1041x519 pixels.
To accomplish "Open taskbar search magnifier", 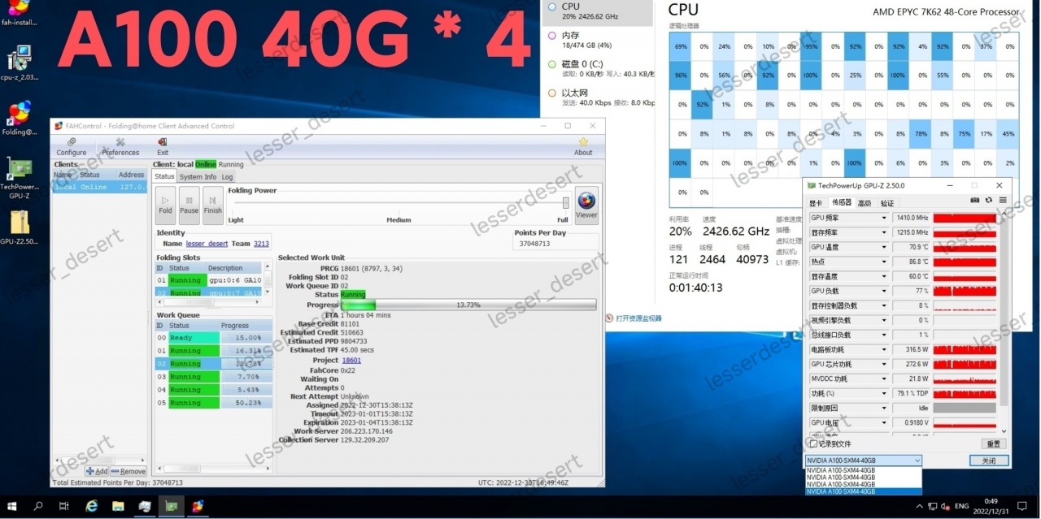I will (38, 506).
